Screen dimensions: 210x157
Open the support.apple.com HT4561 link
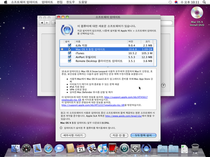pyautogui.click(x=126, y=97)
